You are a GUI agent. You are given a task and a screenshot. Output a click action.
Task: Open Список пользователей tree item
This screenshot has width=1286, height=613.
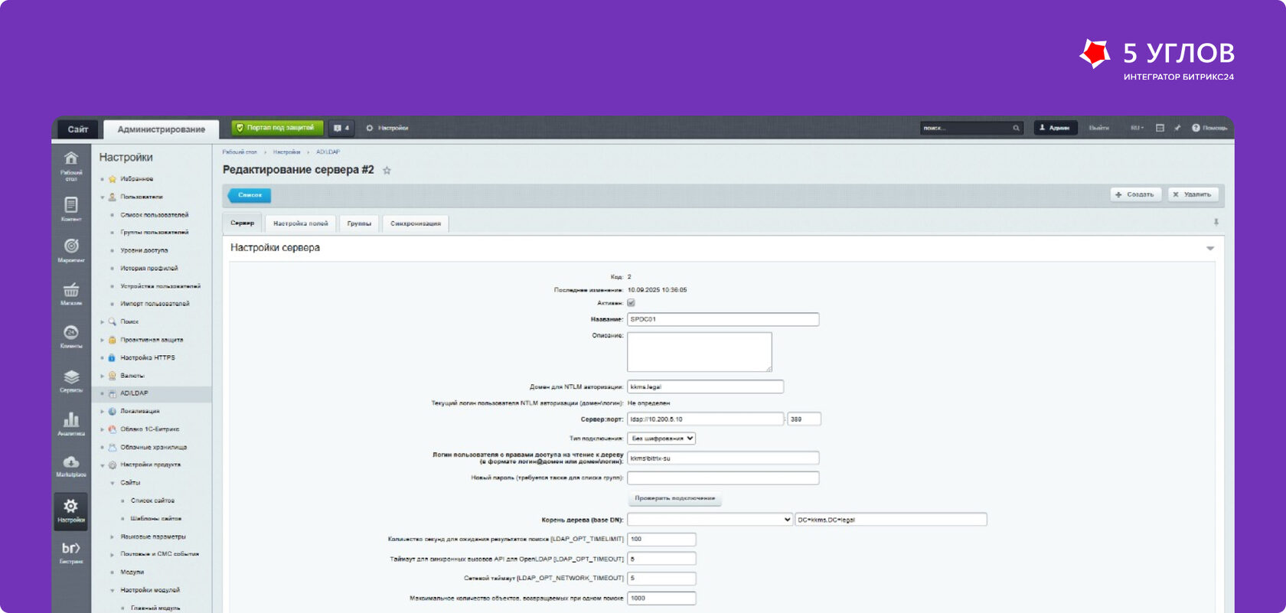[154, 215]
